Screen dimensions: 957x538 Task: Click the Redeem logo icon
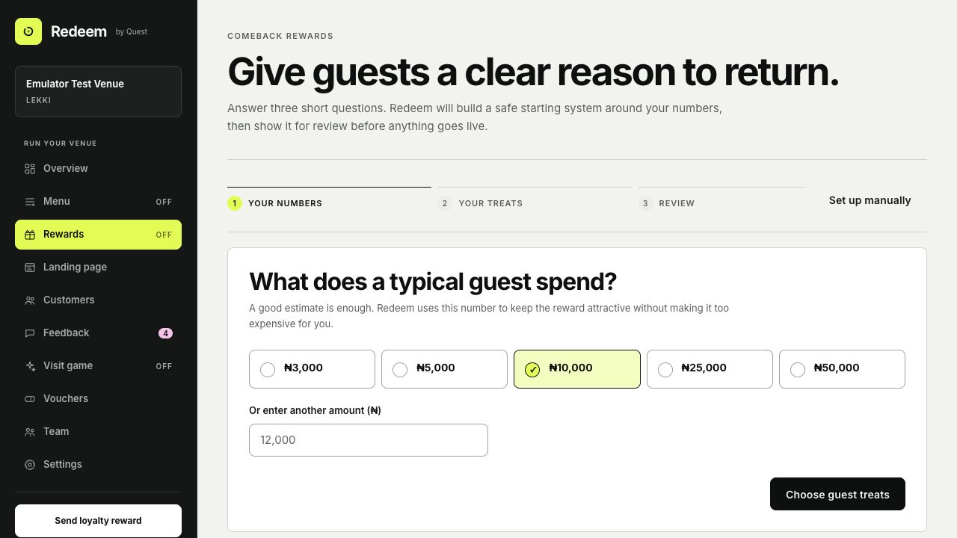point(28,31)
